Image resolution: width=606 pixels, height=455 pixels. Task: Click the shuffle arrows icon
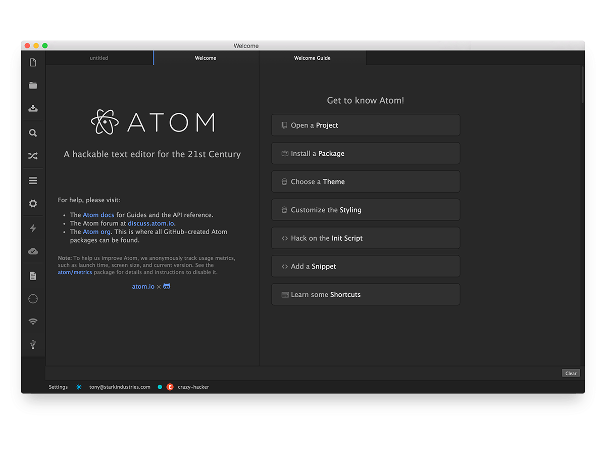click(x=33, y=156)
